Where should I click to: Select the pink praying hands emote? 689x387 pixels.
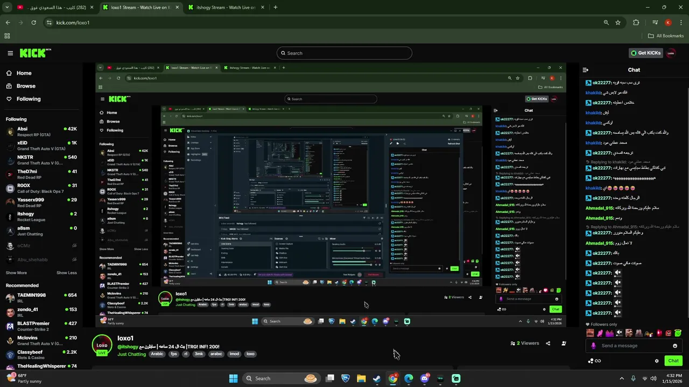[600, 333]
